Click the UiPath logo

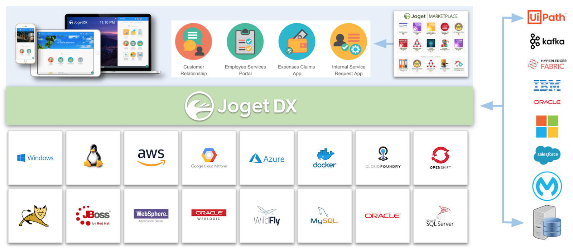point(546,17)
